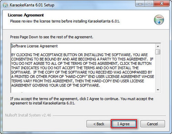Click the I Agree button
This screenshot has width=172, height=134.
pos(124,124)
